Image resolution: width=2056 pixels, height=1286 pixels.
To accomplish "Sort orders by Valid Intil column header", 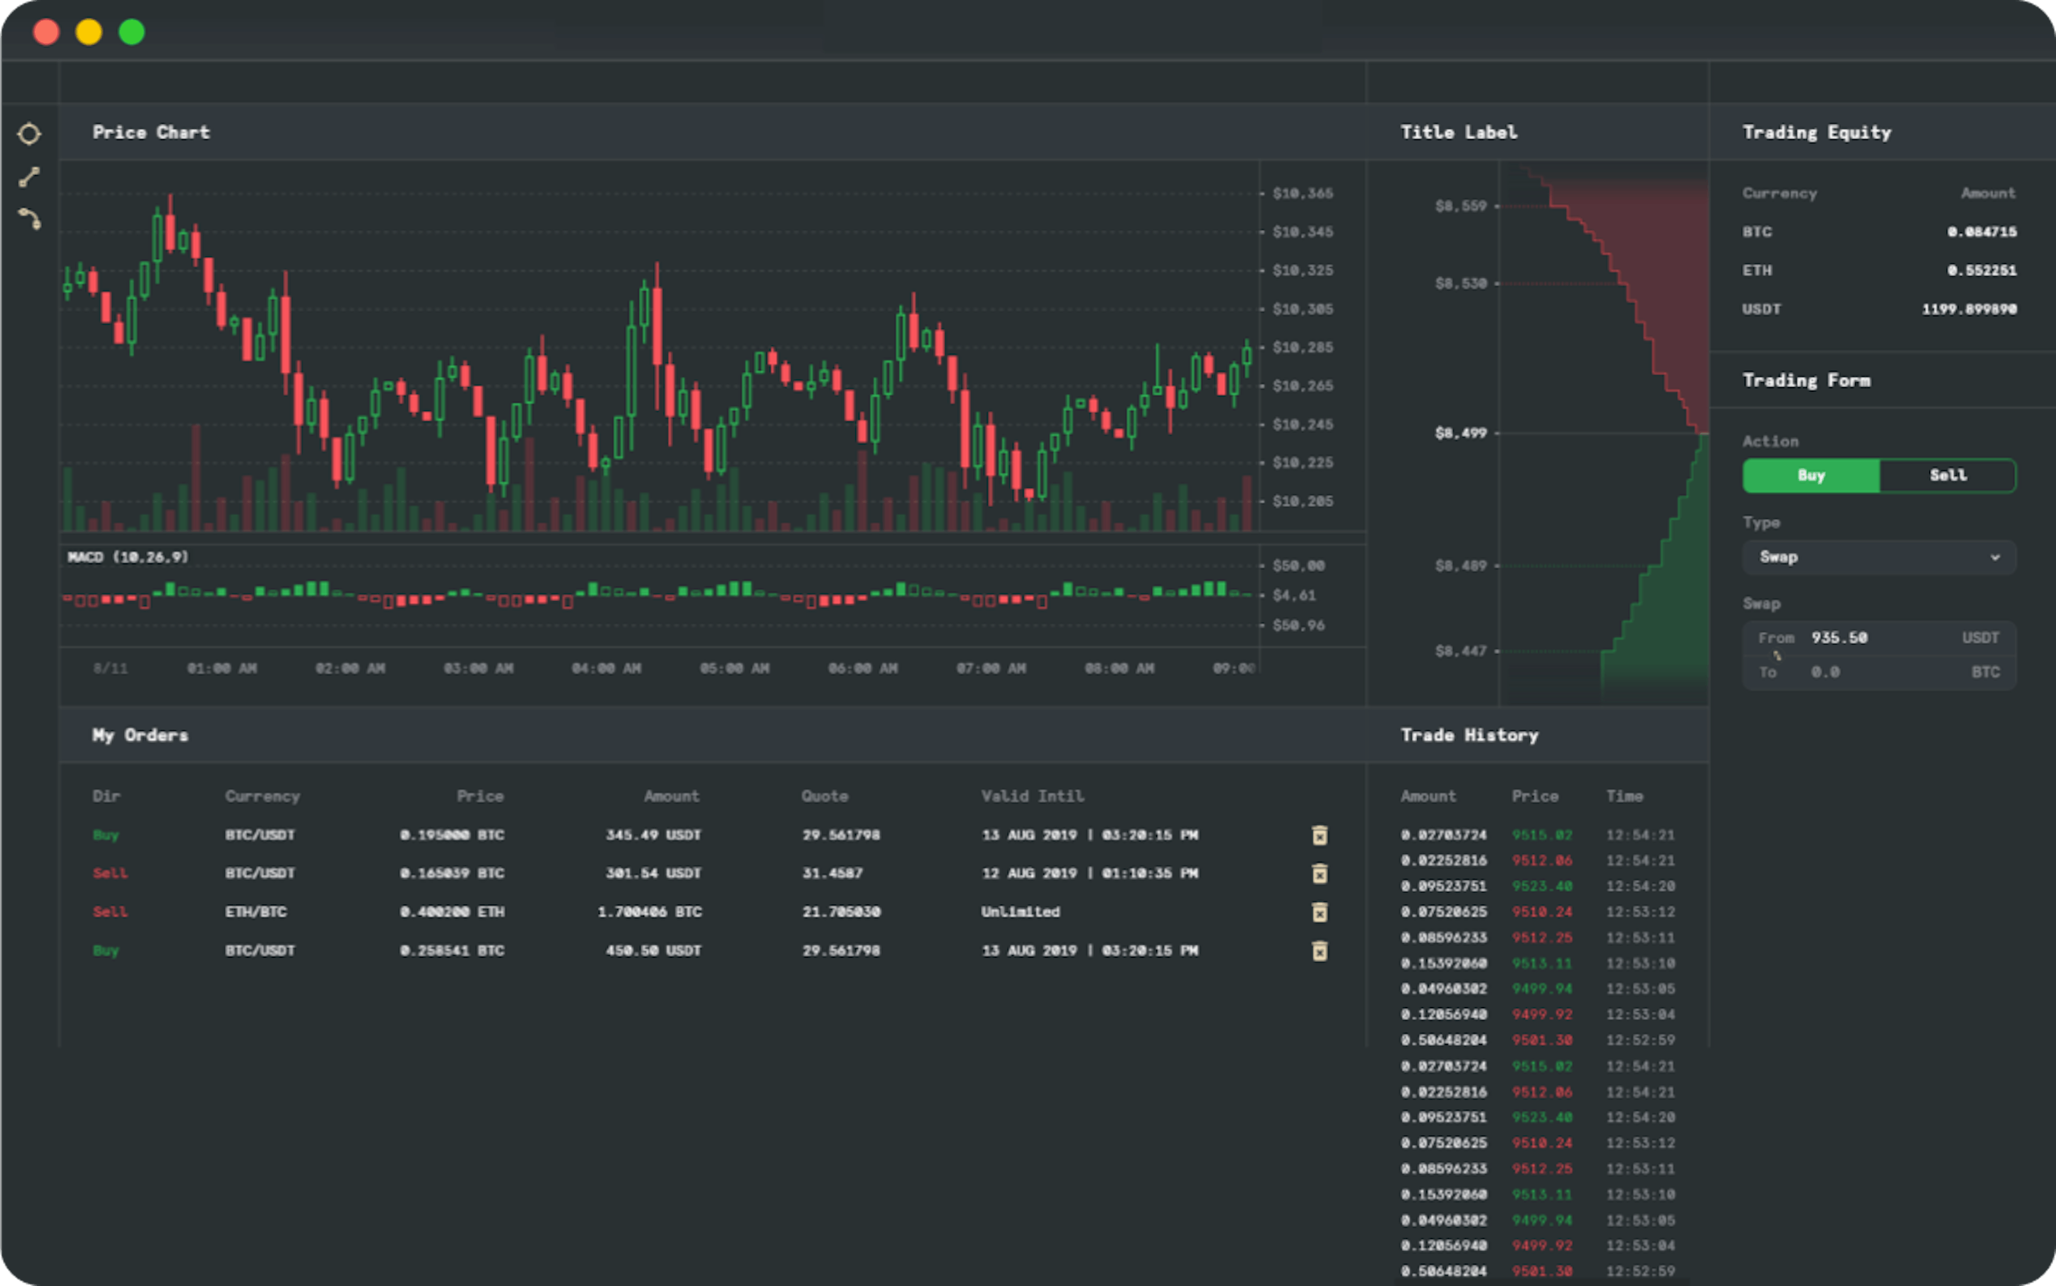I will 1032,796.
